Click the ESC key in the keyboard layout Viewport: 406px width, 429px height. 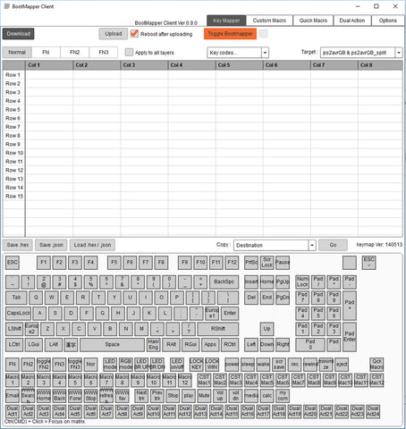tap(13, 263)
